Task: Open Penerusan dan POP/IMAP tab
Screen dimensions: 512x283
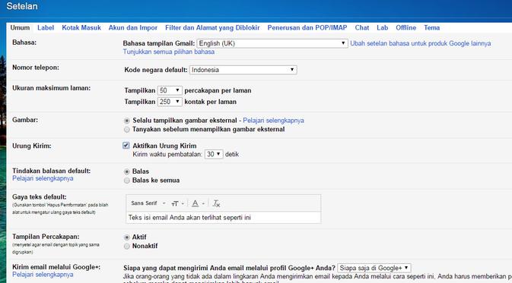Action: pyautogui.click(x=307, y=27)
